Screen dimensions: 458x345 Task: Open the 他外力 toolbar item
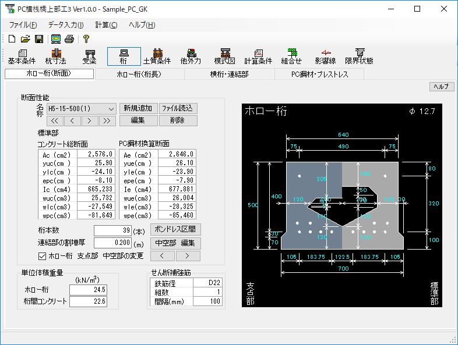point(191,56)
